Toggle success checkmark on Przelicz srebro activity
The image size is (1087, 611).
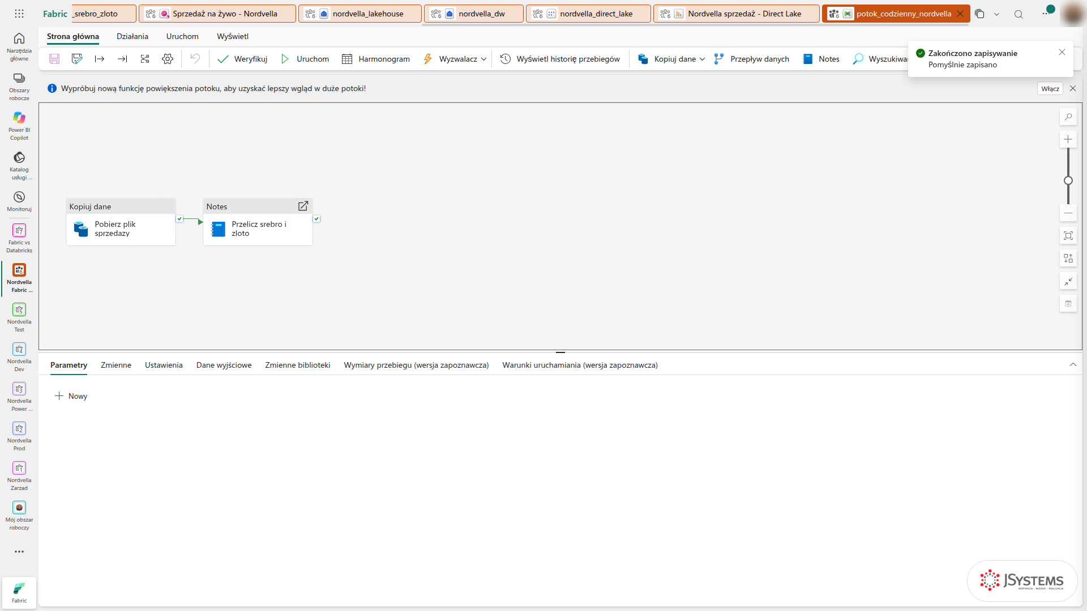(316, 219)
